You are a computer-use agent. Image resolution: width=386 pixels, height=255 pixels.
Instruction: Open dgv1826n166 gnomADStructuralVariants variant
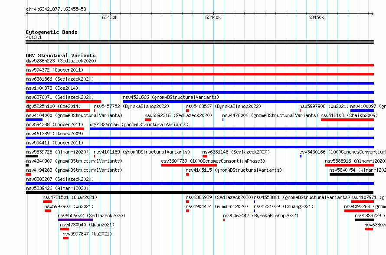tap(139, 124)
